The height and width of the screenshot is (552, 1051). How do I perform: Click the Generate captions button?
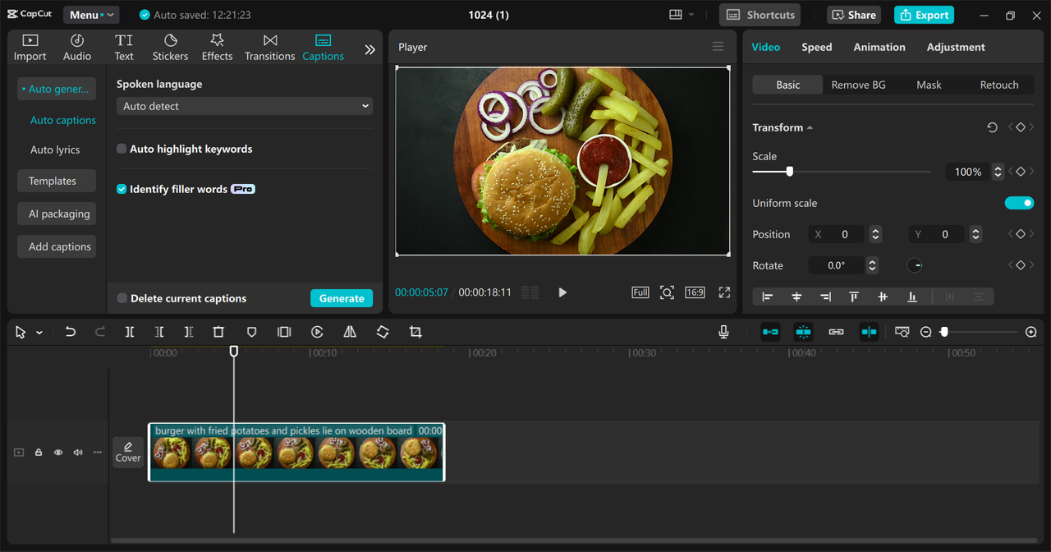tap(342, 298)
